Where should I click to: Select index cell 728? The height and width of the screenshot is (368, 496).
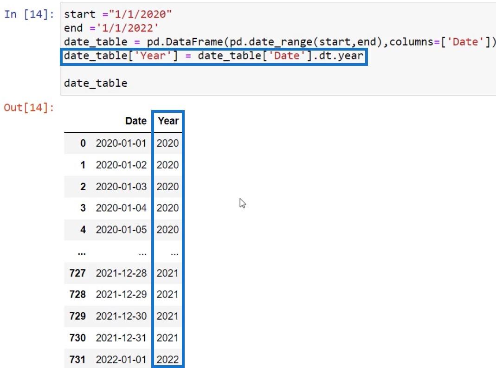tap(77, 294)
